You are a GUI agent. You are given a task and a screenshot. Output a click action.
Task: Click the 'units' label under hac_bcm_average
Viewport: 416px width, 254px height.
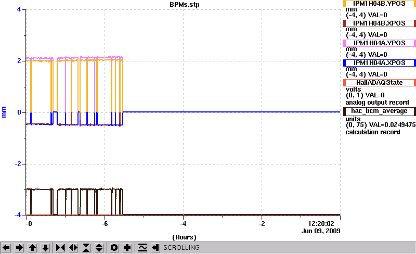click(353, 119)
